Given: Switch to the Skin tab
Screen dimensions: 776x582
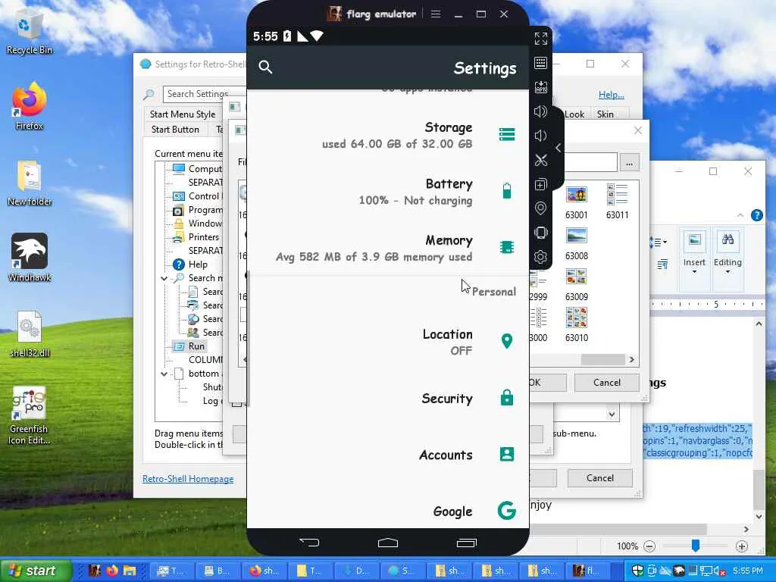Looking at the screenshot, I should click(x=605, y=114).
